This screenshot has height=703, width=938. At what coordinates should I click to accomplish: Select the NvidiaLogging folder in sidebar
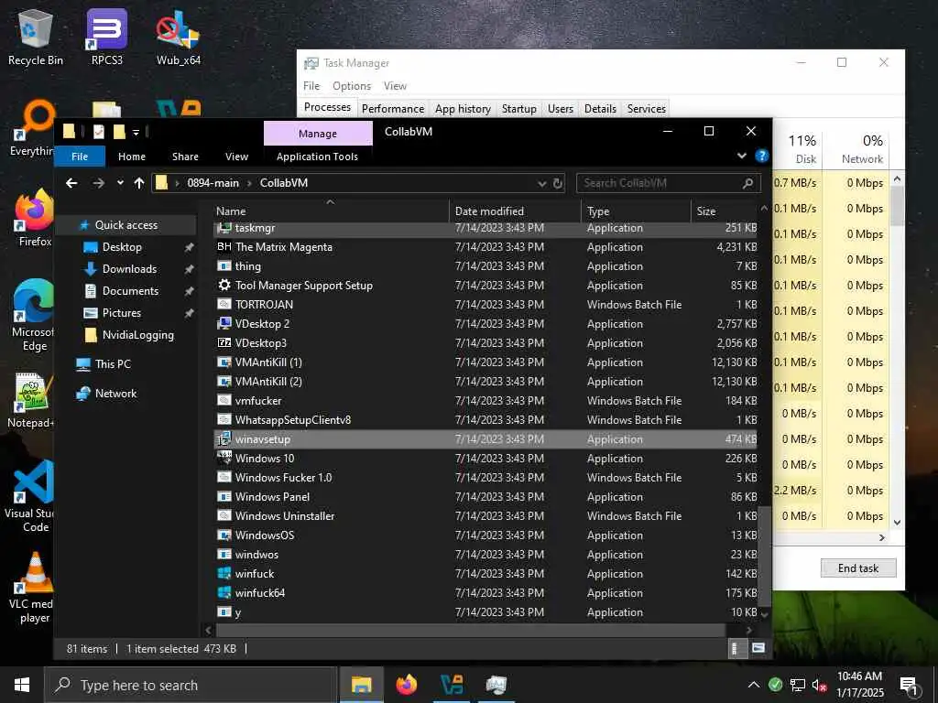point(137,335)
